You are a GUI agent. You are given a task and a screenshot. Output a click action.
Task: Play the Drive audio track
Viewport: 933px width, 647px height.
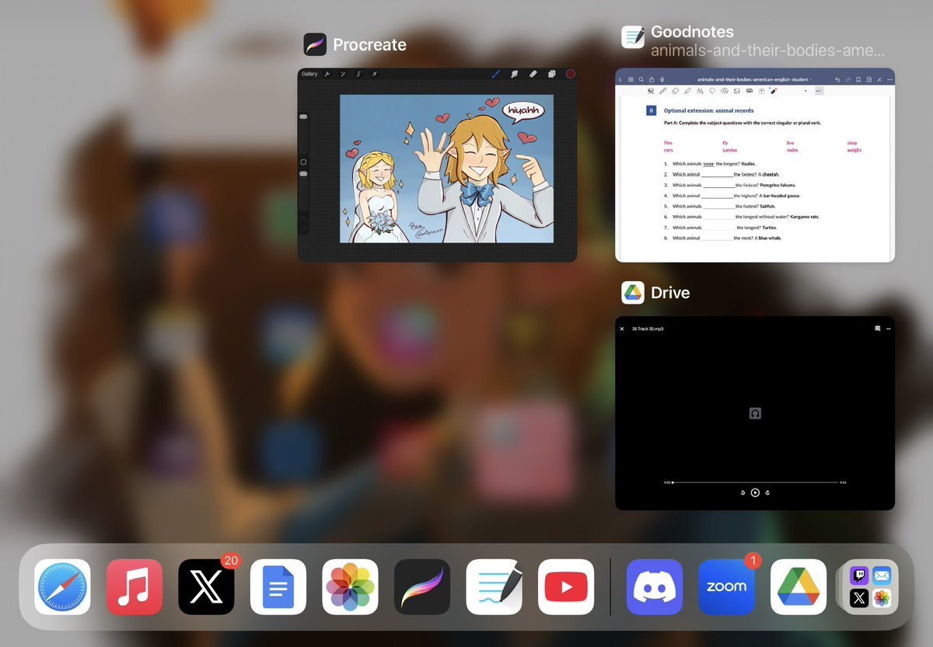(755, 492)
